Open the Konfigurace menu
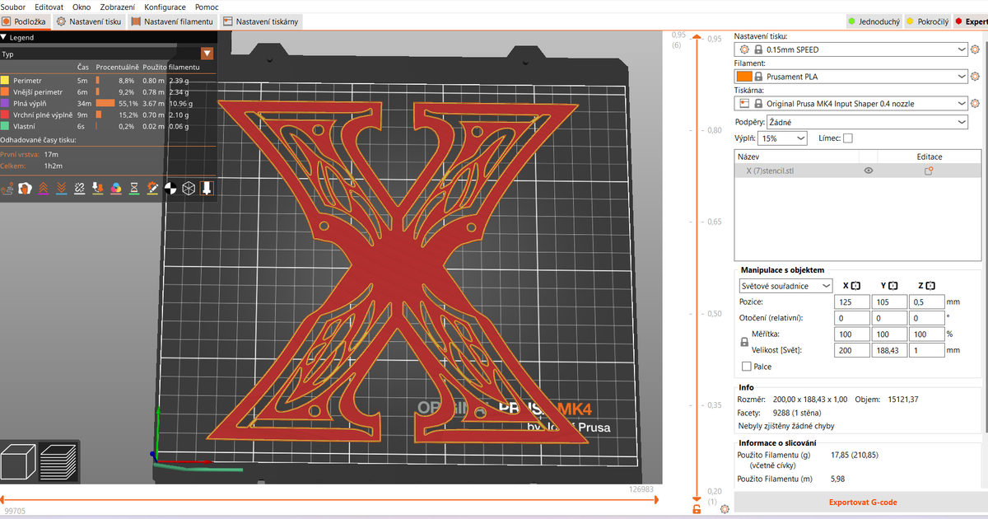 tap(164, 7)
